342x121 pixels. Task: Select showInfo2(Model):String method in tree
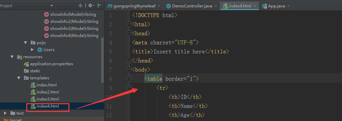click(x=74, y=22)
